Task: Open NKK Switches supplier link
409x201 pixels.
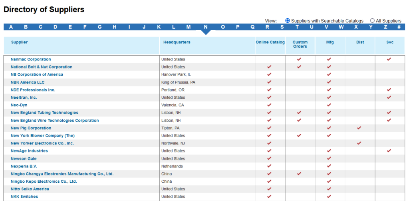Action: point(24,197)
